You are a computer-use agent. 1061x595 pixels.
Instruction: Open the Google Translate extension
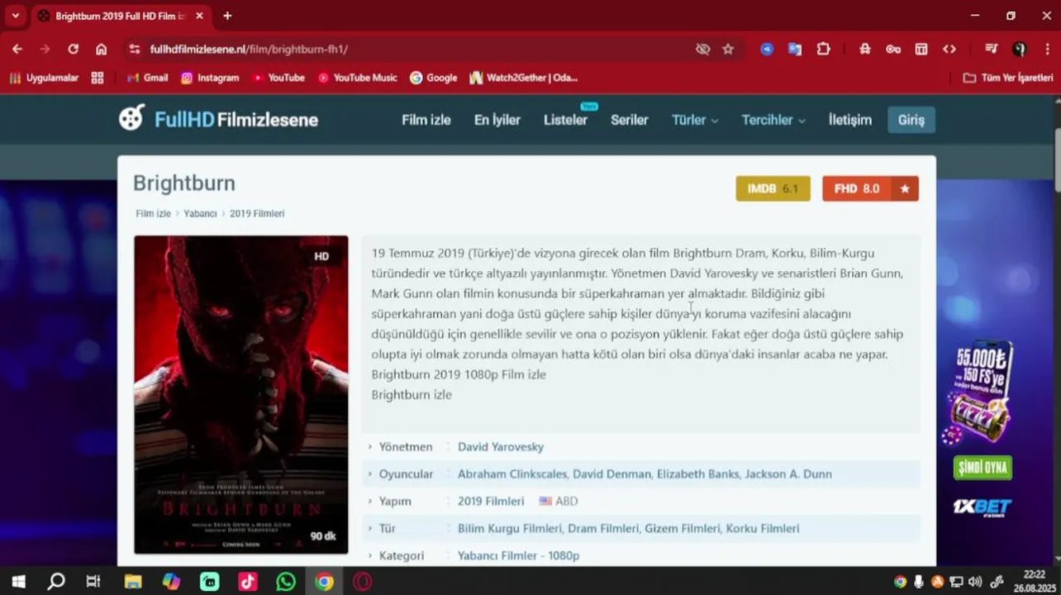pyautogui.click(x=795, y=49)
